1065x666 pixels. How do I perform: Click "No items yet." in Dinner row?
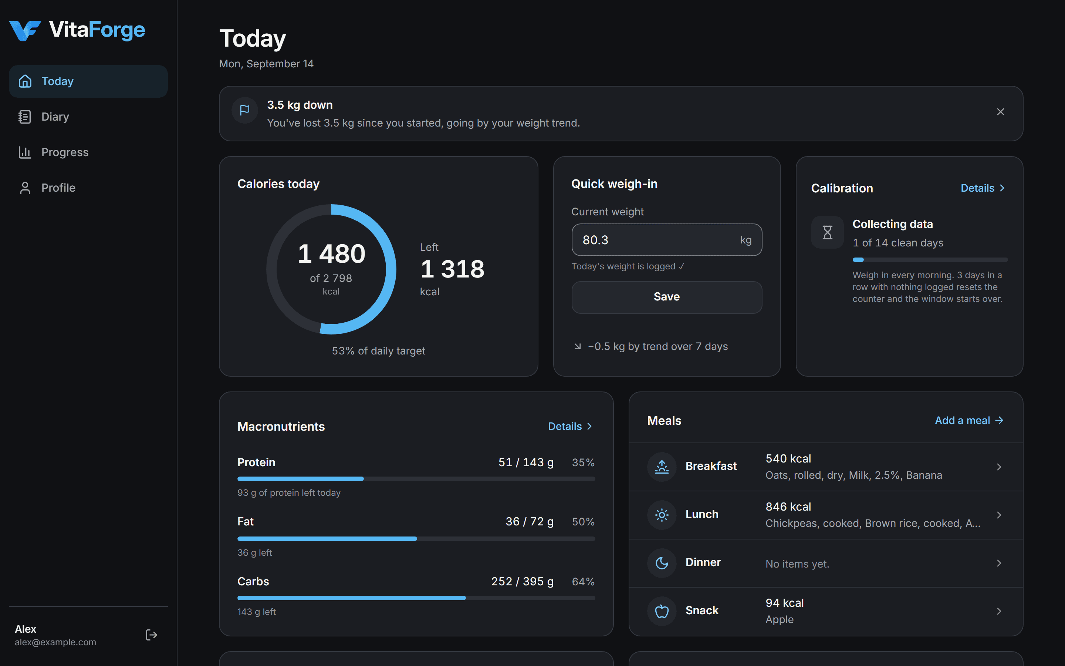point(797,564)
